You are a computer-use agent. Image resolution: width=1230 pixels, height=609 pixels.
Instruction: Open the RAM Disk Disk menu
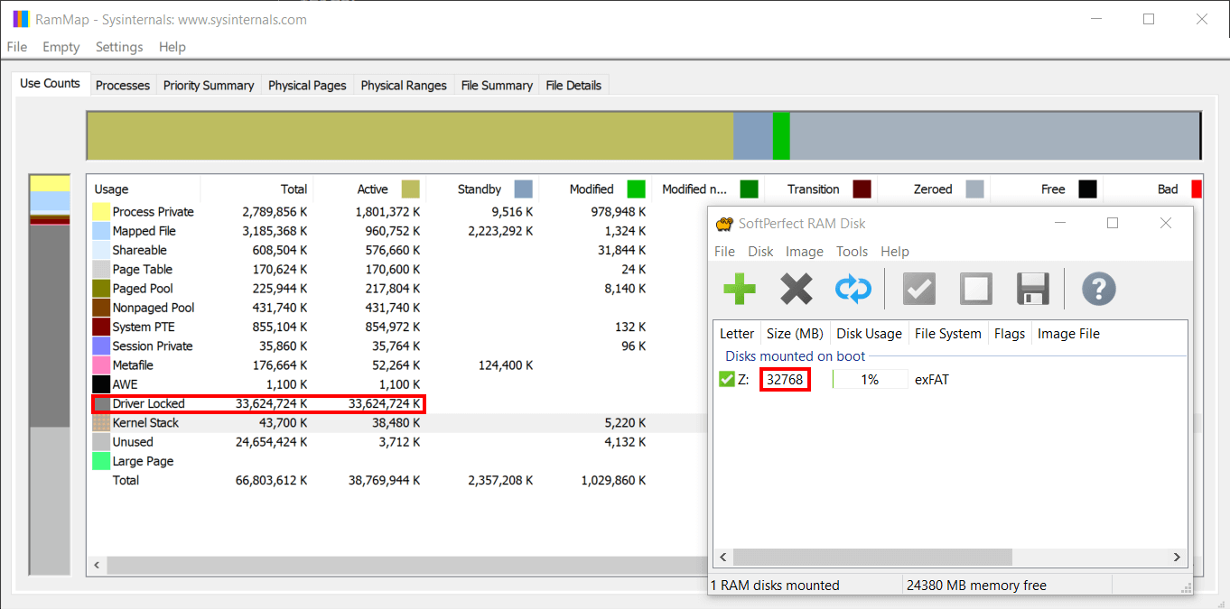760,252
